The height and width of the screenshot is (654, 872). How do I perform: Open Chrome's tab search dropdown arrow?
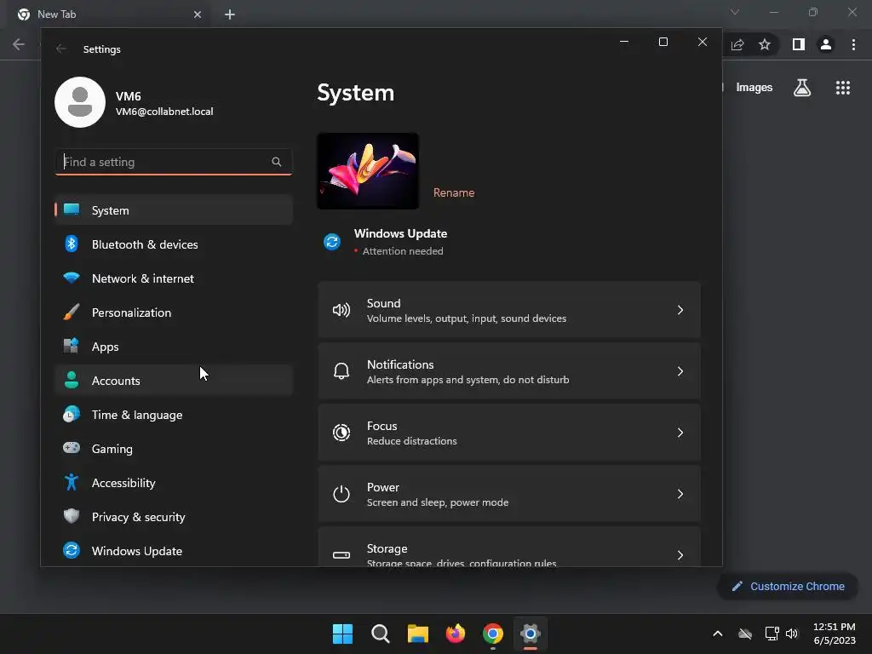pyautogui.click(x=735, y=12)
